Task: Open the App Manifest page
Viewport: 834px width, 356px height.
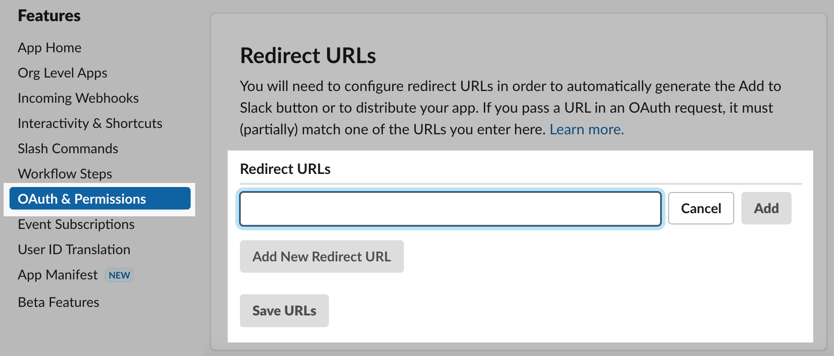Action: (x=57, y=274)
